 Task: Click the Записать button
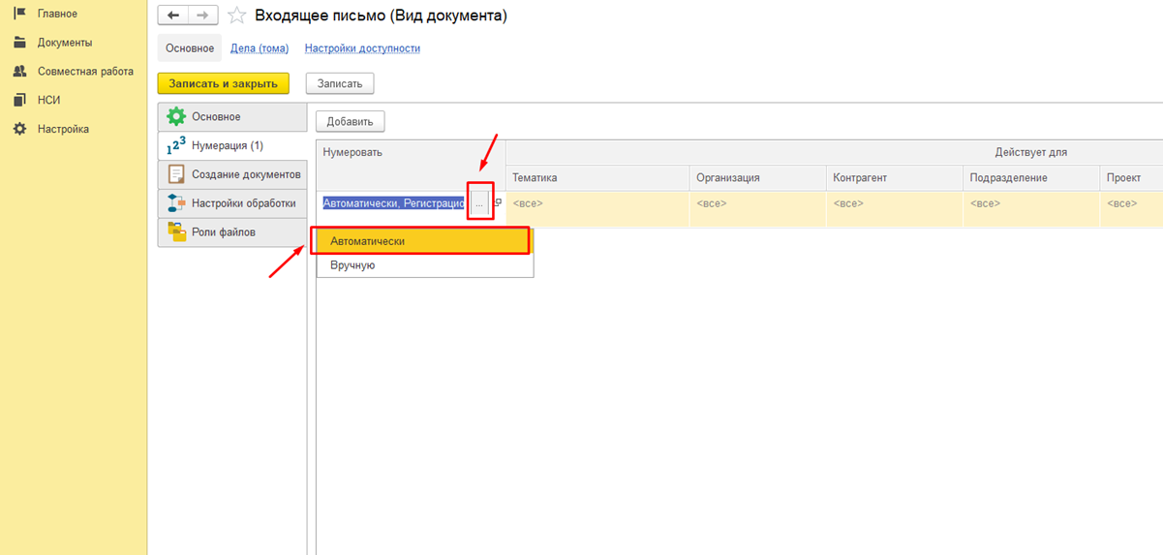(340, 84)
